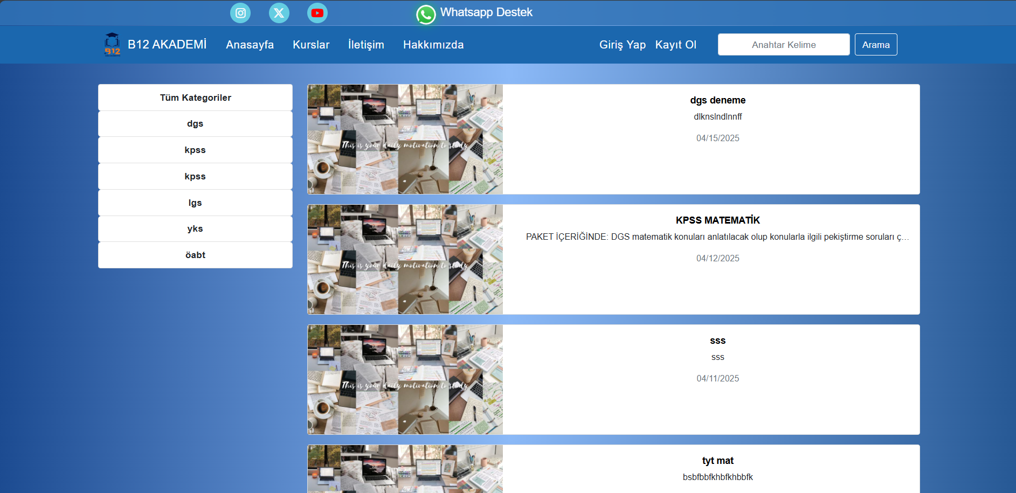Open the Whatsapp Destek link
1016x493 pixels.
click(486, 12)
